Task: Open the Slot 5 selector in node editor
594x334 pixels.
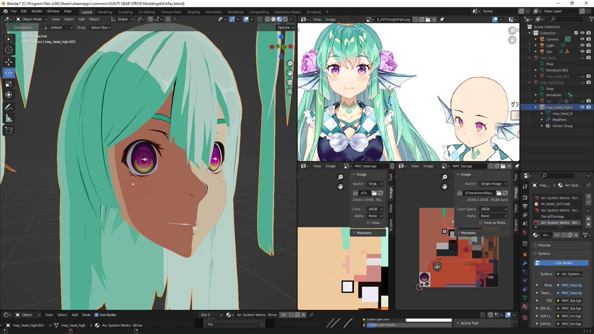Action: click(211, 315)
